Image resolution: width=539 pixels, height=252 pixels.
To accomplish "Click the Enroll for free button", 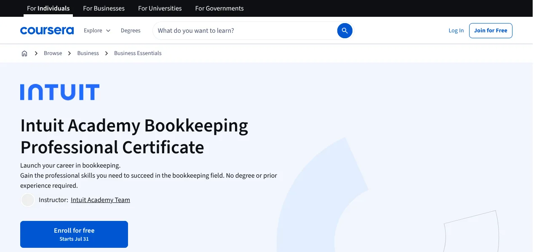I will 74,234.
